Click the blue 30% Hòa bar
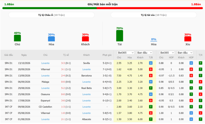Screen dimensions: 205x124 click(x=51, y=39)
